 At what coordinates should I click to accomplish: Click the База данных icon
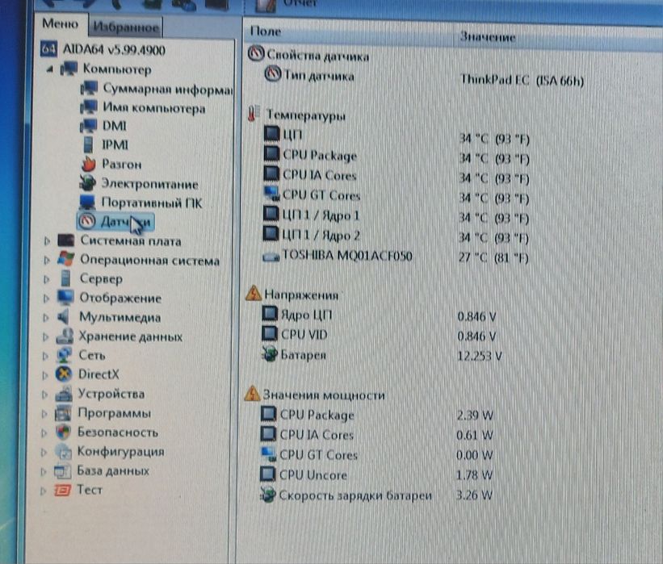pos(62,470)
